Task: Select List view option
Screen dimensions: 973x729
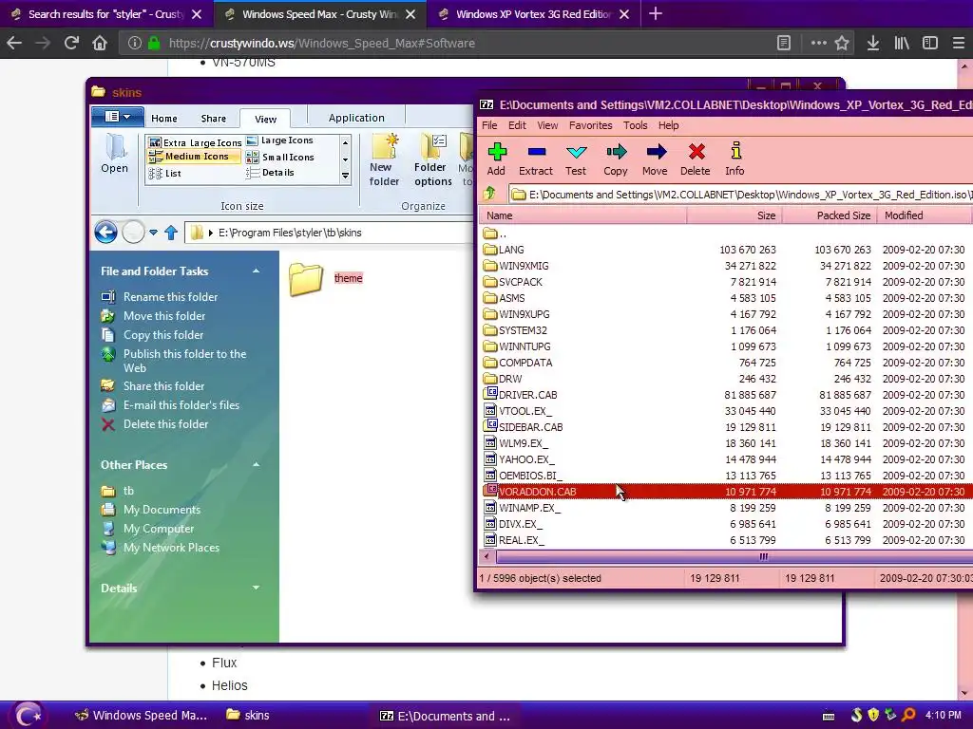Action: [x=165, y=174]
